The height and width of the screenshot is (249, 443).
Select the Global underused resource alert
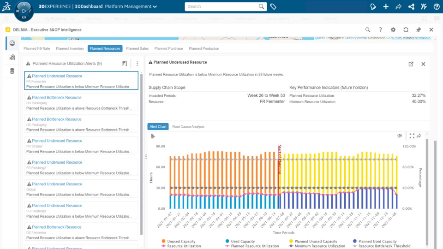pos(81,189)
